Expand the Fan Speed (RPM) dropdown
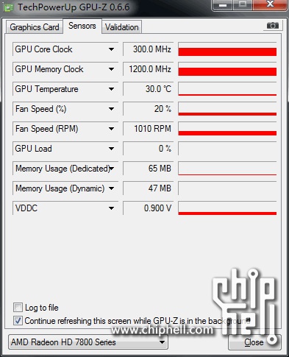This screenshot has height=357, width=289. pyautogui.click(x=111, y=129)
